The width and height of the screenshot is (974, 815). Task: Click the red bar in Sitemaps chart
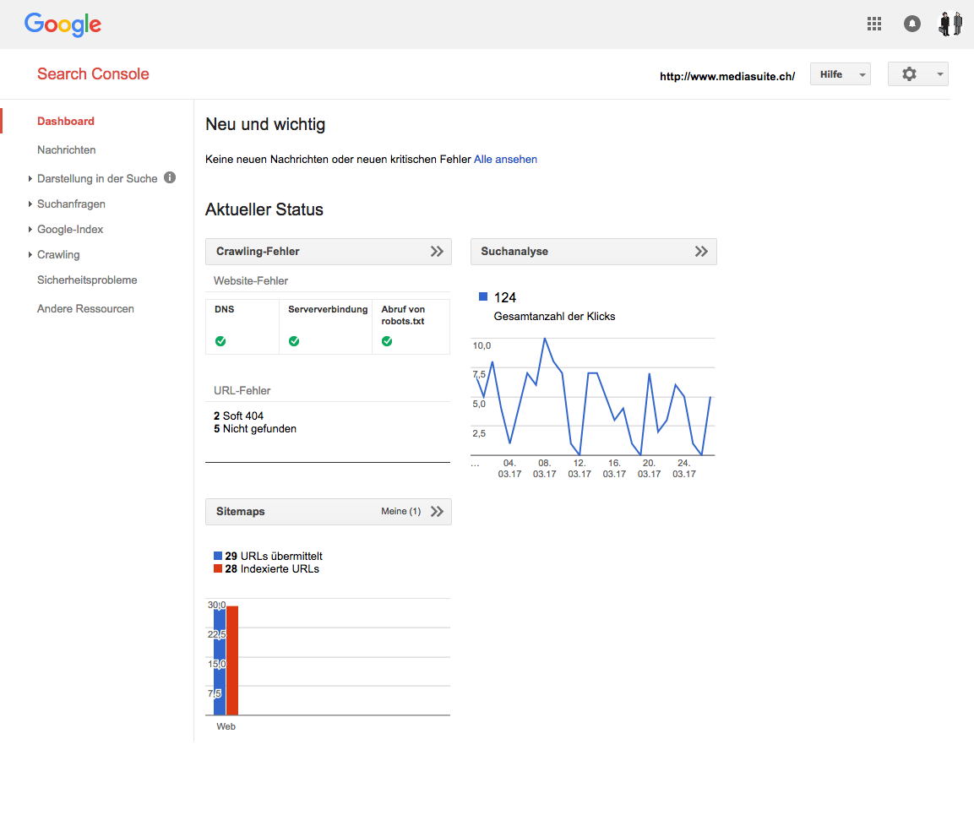tap(232, 661)
